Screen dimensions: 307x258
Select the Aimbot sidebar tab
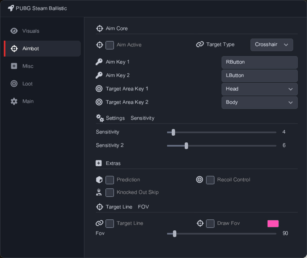42,49
